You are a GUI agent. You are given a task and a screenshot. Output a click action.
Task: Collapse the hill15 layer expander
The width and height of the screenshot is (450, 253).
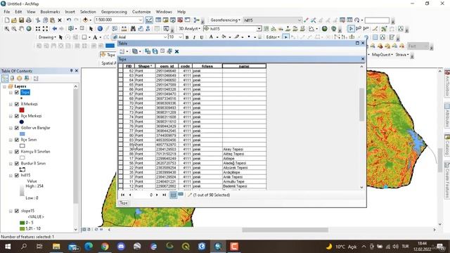click(11, 175)
